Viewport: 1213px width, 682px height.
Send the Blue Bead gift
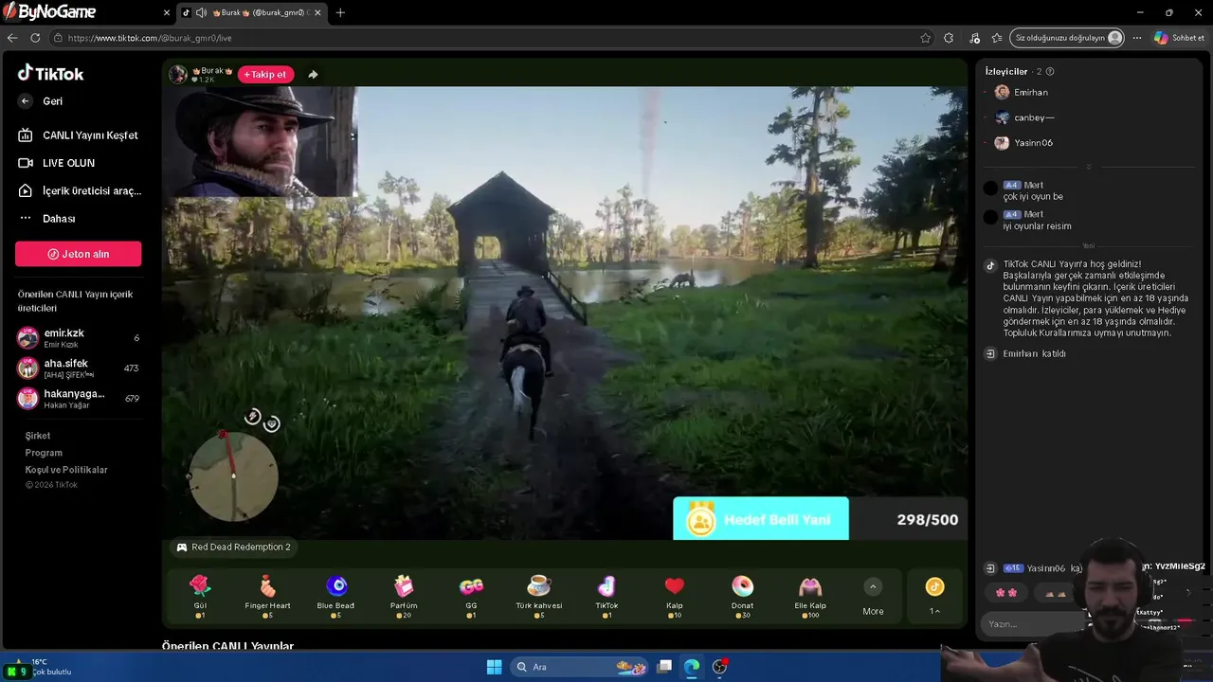pos(335,596)
